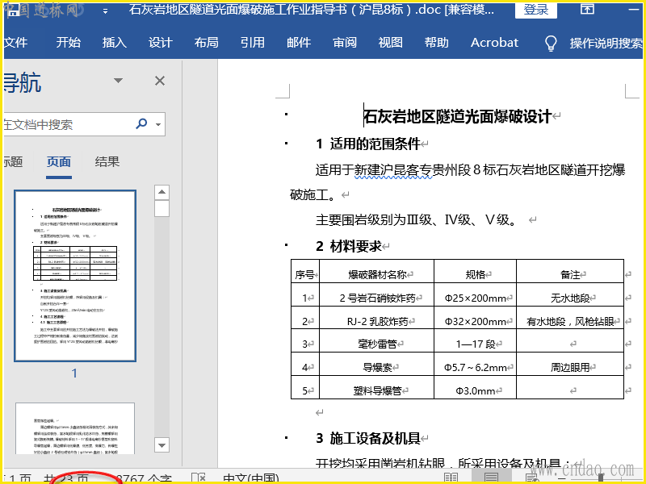This screenshot has width=646, height=484.
Task: Switch to print layout view icon
Action: [490, 478]
